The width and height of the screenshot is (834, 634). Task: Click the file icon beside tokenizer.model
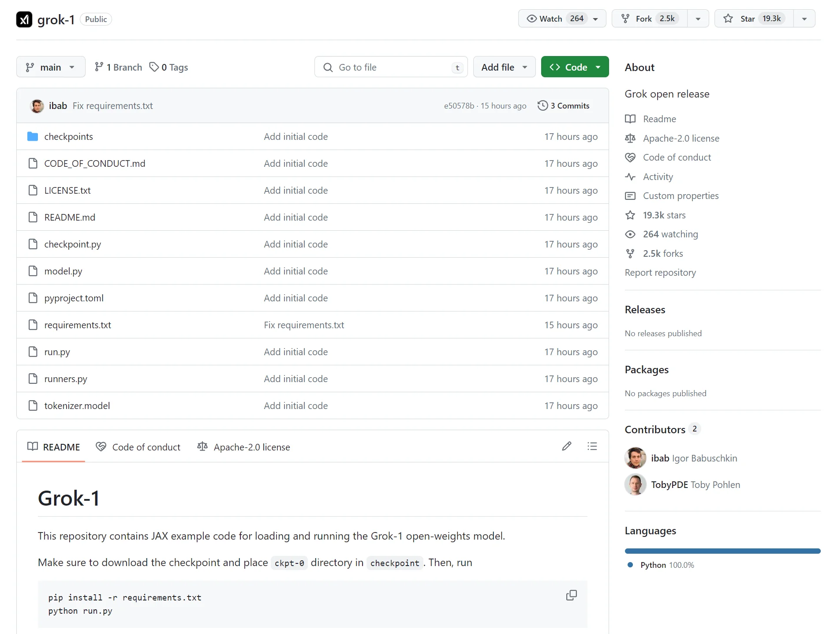point(33,406)
